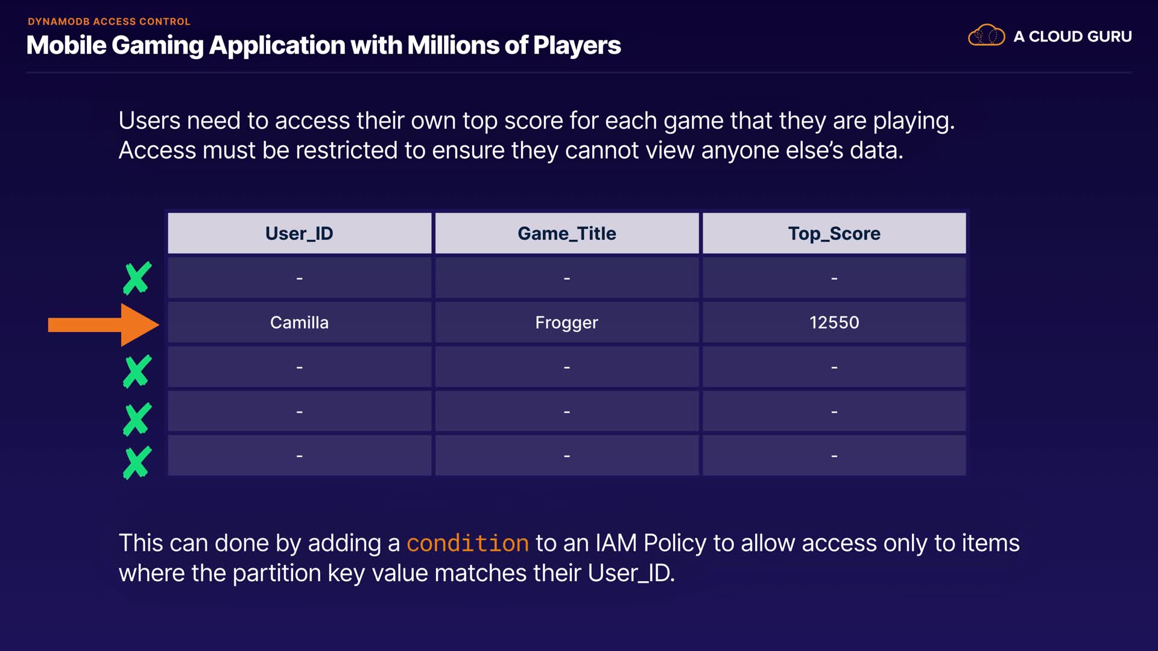The image size is (1158, 651).
Task: Click the Frogger game title cell
Action: (x=566, y=322)
